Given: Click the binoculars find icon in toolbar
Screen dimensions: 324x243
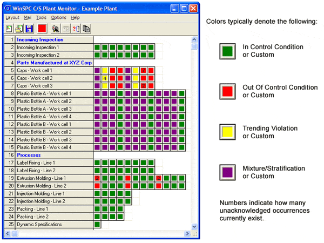Looking at the screenshot, I should coord(56,28).
